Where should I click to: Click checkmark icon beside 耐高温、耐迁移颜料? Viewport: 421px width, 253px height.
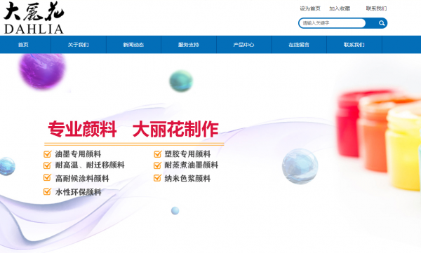47,165
